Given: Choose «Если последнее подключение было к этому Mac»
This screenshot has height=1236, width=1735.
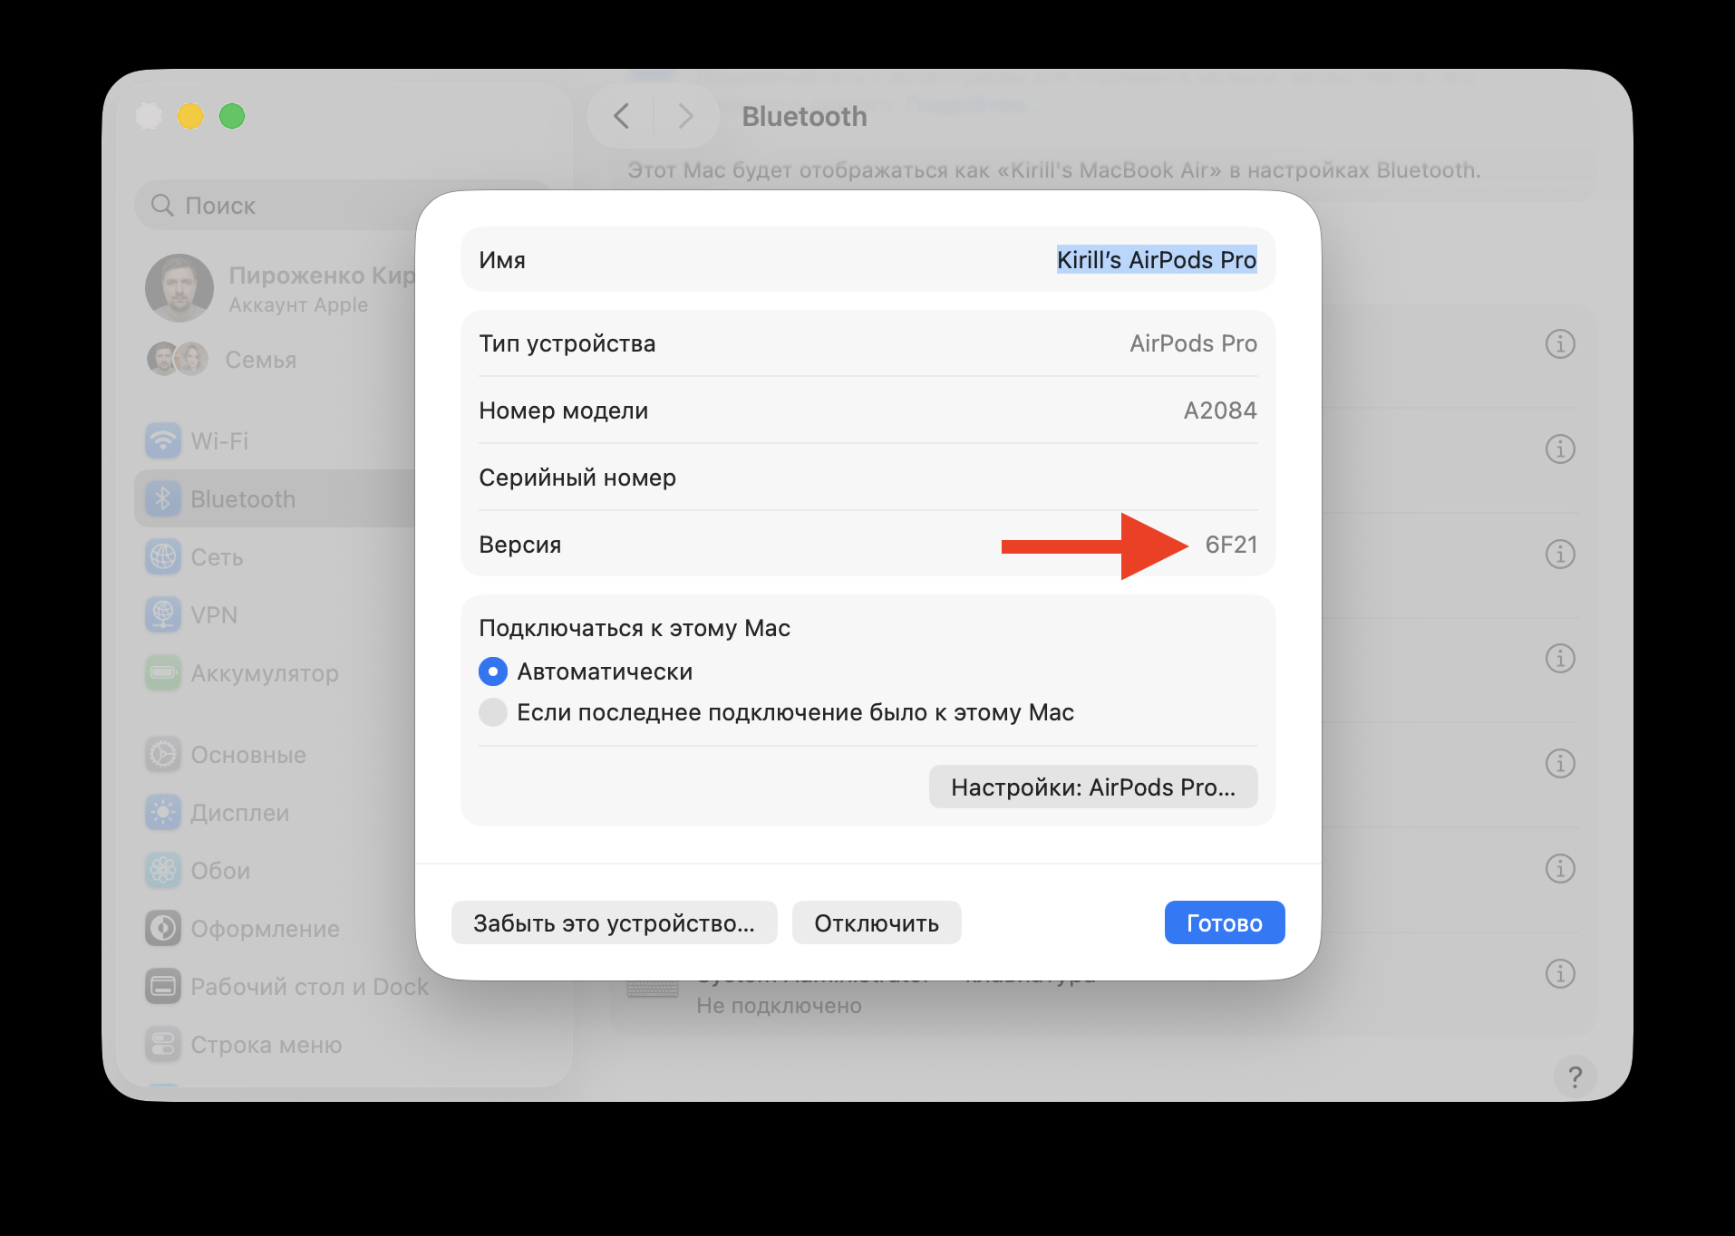Looking at the screenshot, I should [492, 712].
